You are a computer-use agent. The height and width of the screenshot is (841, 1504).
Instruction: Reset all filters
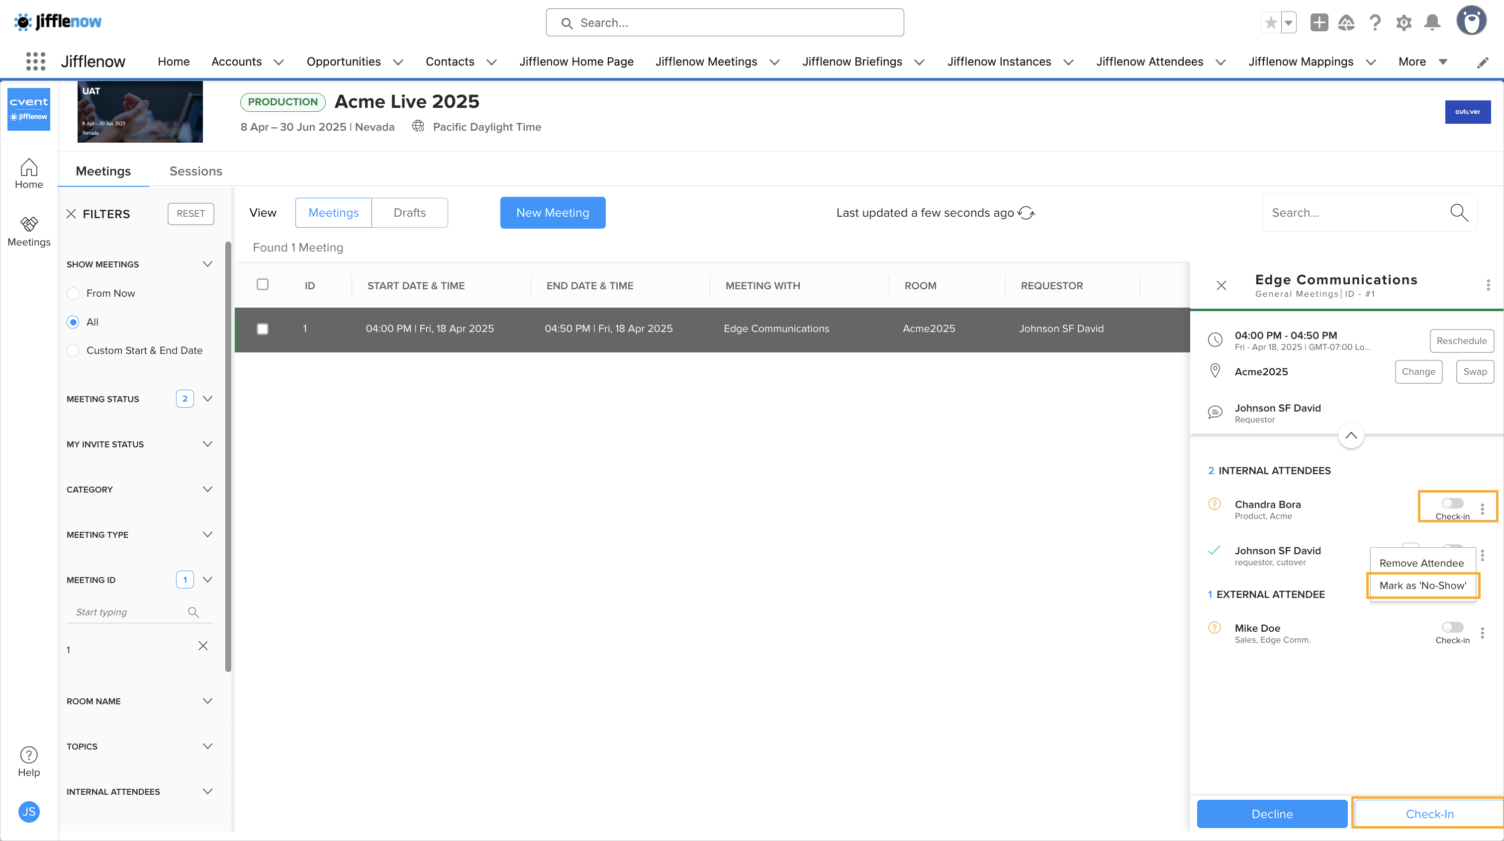coord(191,214)
